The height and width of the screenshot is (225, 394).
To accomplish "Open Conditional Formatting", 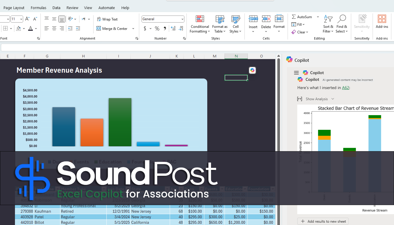I will coord(200,24).
